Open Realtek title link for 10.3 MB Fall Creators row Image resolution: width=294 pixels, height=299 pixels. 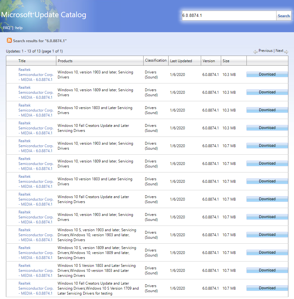click(36, 128)
